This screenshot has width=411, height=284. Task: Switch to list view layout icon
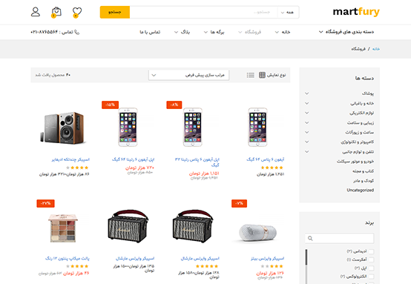(x=250, y=75)
